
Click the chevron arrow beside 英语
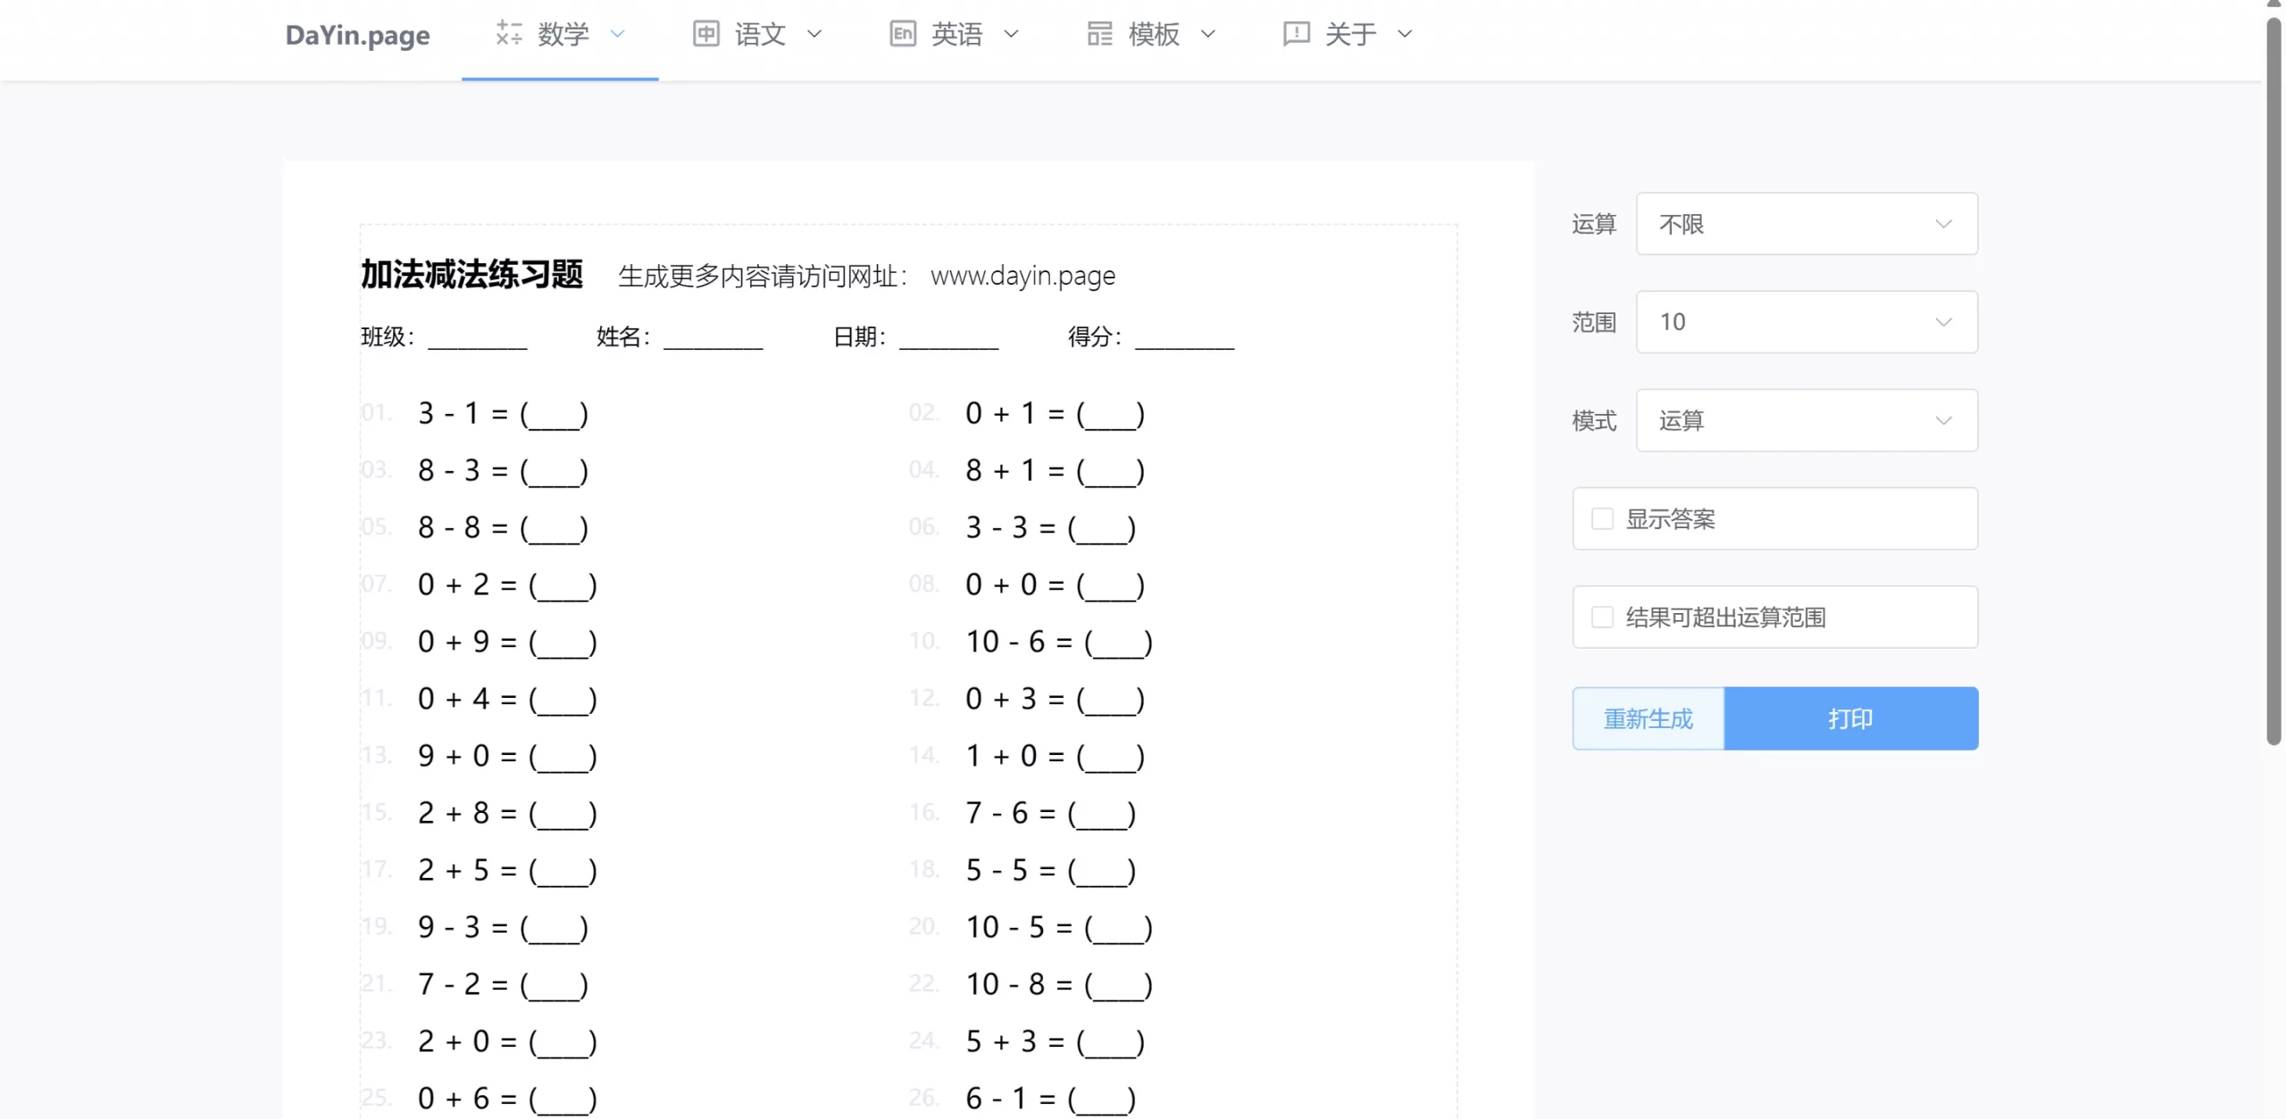coord(1011,34)
